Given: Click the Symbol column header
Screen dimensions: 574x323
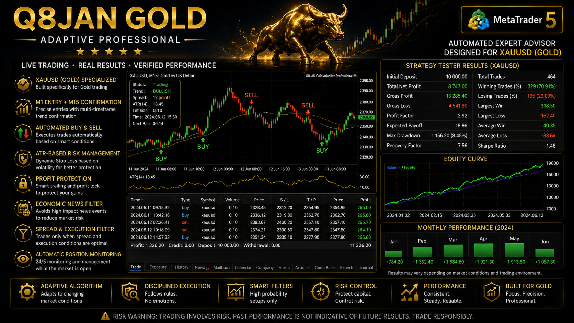Looking at the screenshot, I should (208, 200).
